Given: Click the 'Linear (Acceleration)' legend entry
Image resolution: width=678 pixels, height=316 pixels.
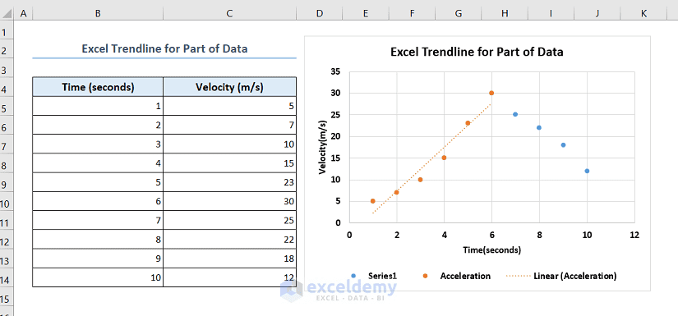Looking at the screenshot, I should [561, 276].
